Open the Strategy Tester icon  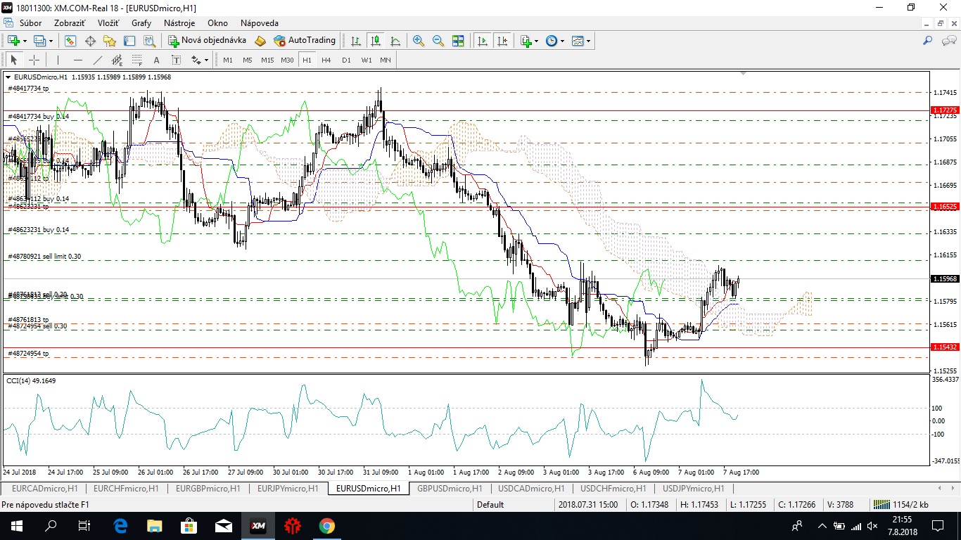coord(148,41)
